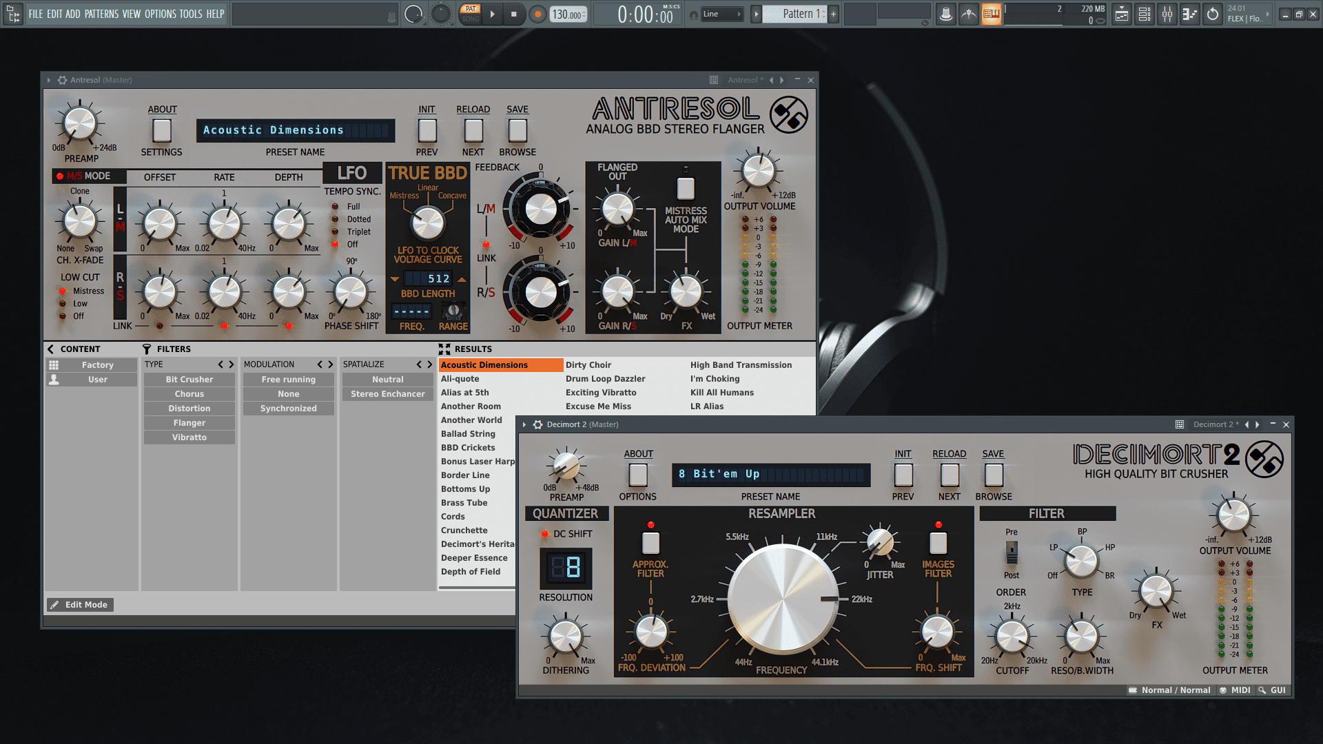The image size is (1323, 744).
Task: Click the MODULATION filter previous arrow
Action: coord(320,364)
